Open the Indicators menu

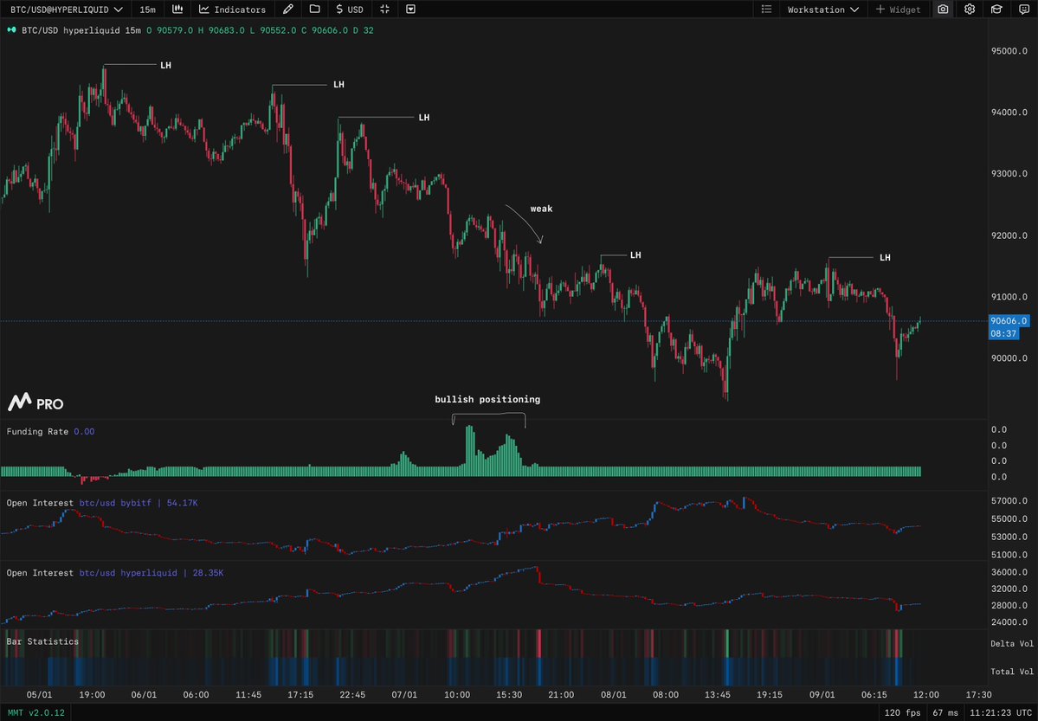coord(232,10)
